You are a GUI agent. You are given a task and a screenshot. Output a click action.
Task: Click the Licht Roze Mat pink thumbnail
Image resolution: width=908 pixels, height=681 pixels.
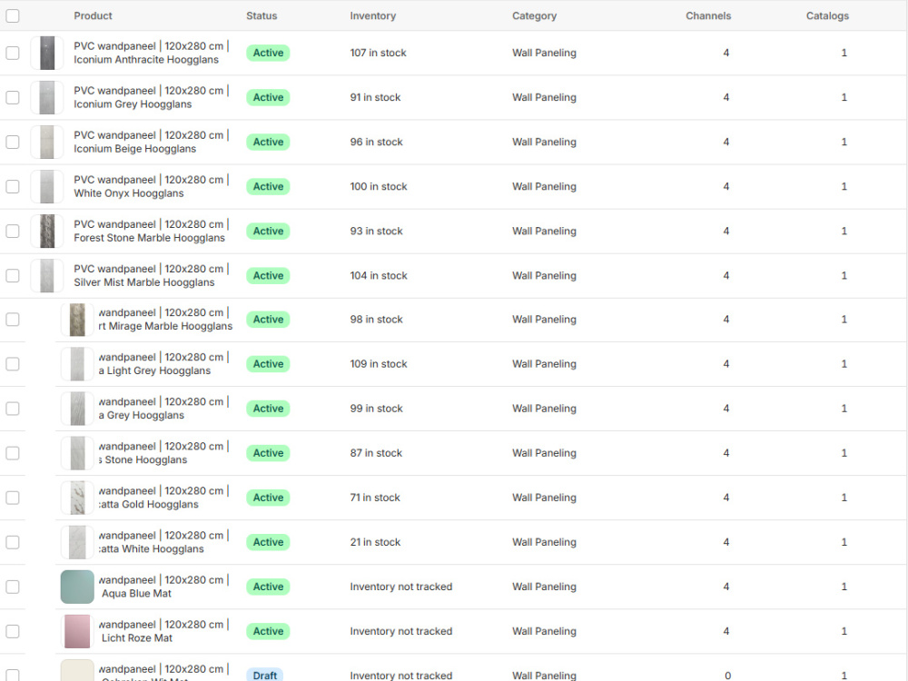pyautogui.click(x=77, y=631)
